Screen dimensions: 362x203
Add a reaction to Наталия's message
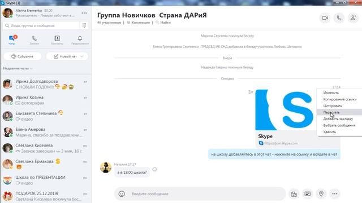pyautogui.click(x=154, y=169)
